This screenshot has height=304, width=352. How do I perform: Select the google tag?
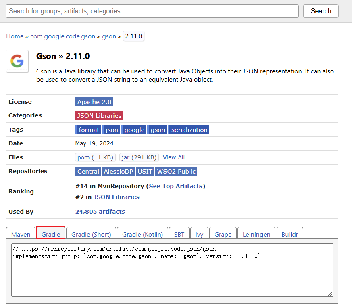click(x=134, y=130)
